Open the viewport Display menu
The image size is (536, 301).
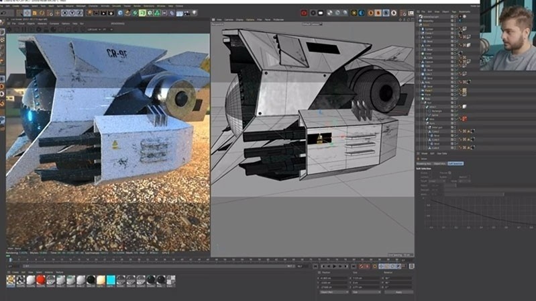point(239,19)
